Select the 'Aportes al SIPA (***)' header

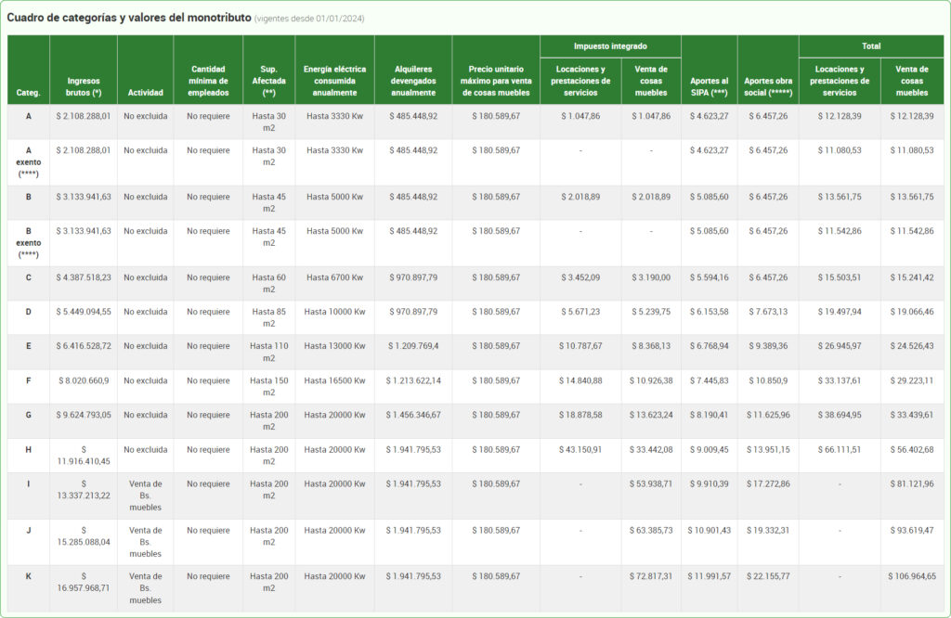[x=709, y=86]
